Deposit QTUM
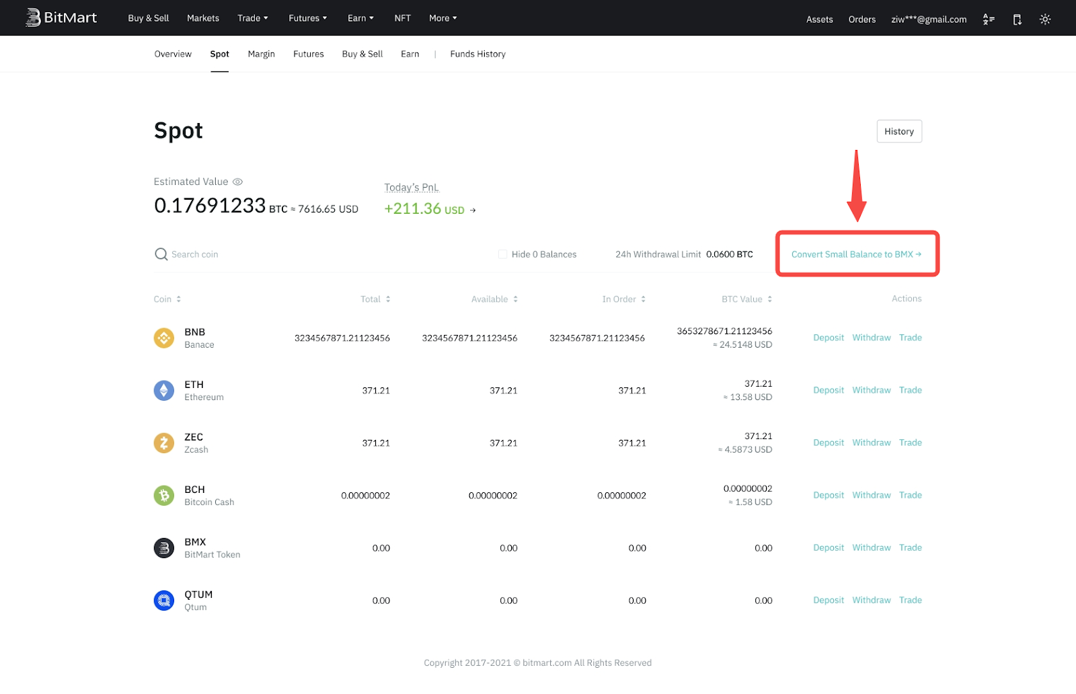1076x694 pixels. 829,600
